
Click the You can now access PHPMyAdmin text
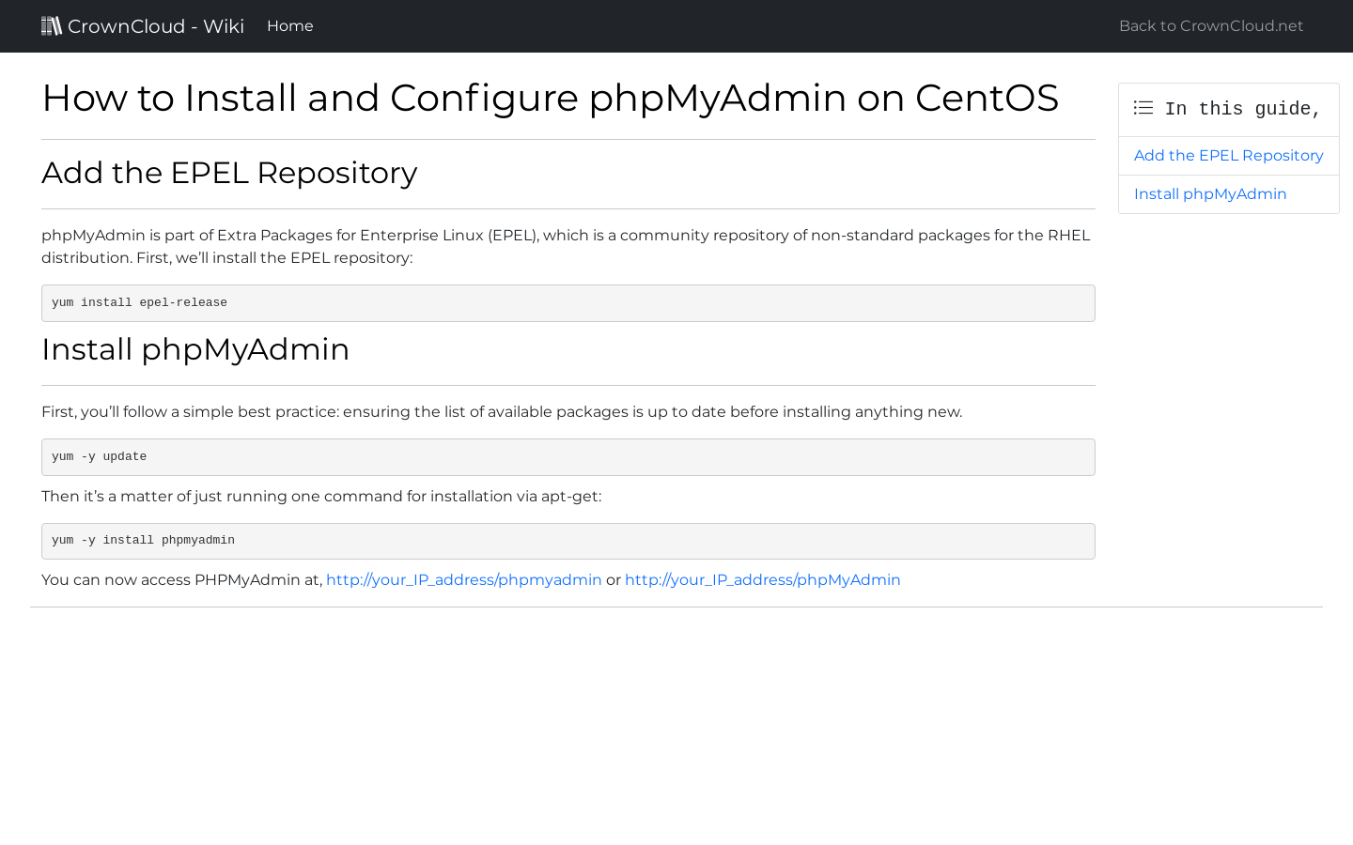[x=182, y=580]
